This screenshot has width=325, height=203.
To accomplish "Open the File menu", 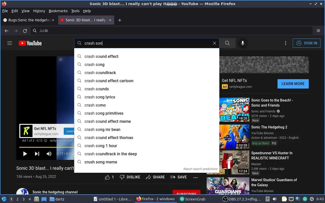I will pos(5,11).
